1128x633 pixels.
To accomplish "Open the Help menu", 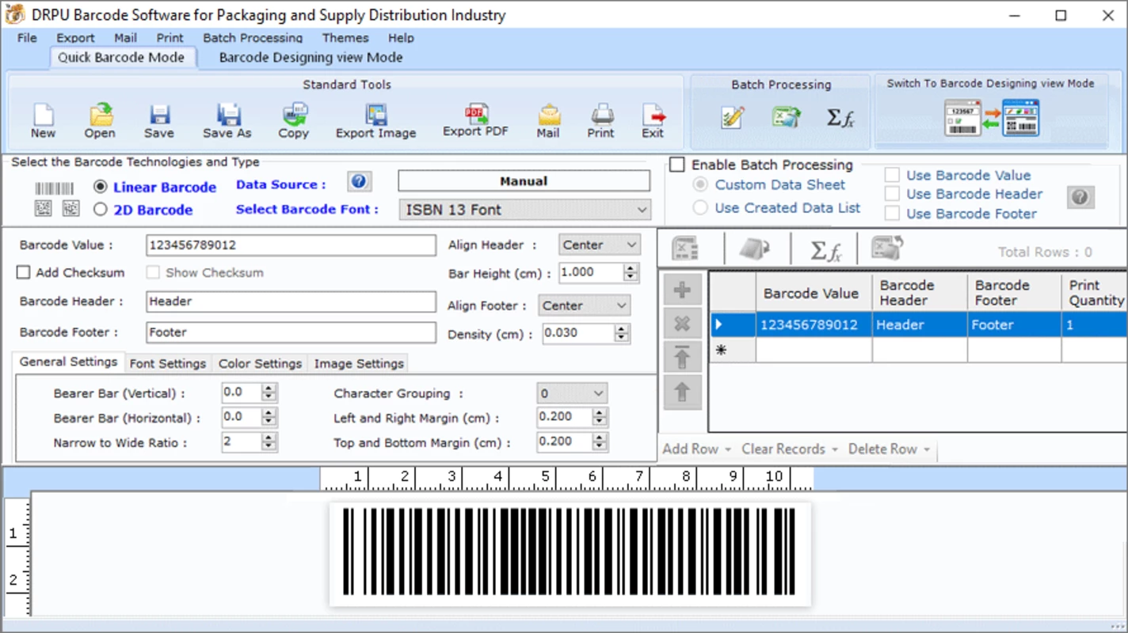I will point(401,37).
